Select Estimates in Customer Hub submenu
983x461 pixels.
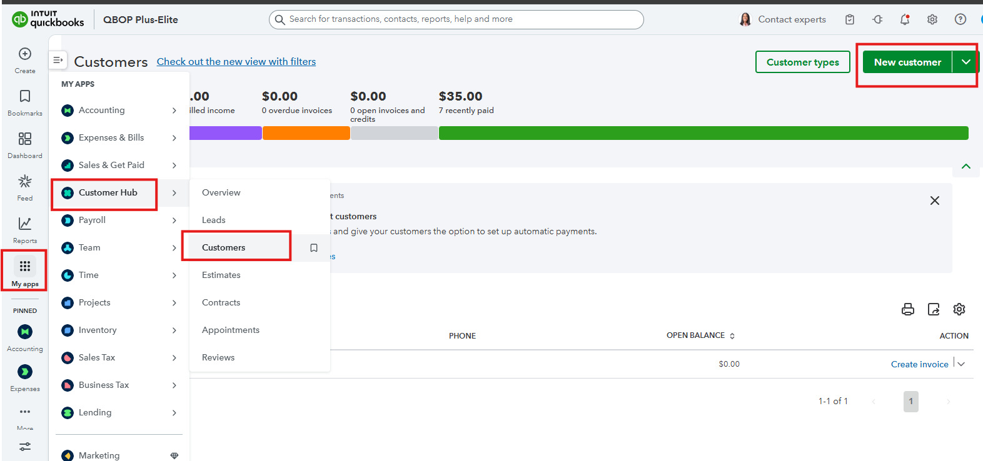[221, 275]
